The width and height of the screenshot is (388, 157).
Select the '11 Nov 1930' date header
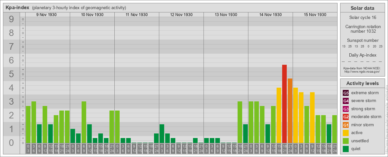[137, 15]
